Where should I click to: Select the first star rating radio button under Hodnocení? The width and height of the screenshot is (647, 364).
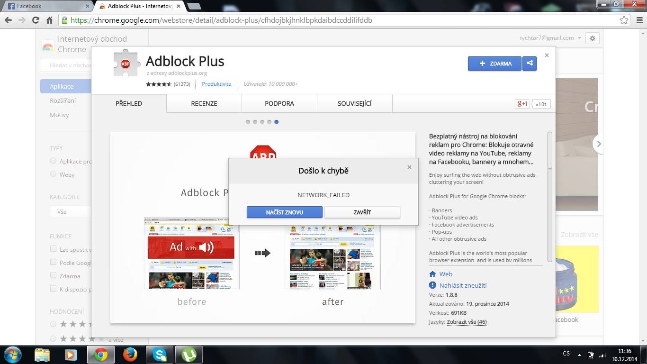[x=53, y=324]
